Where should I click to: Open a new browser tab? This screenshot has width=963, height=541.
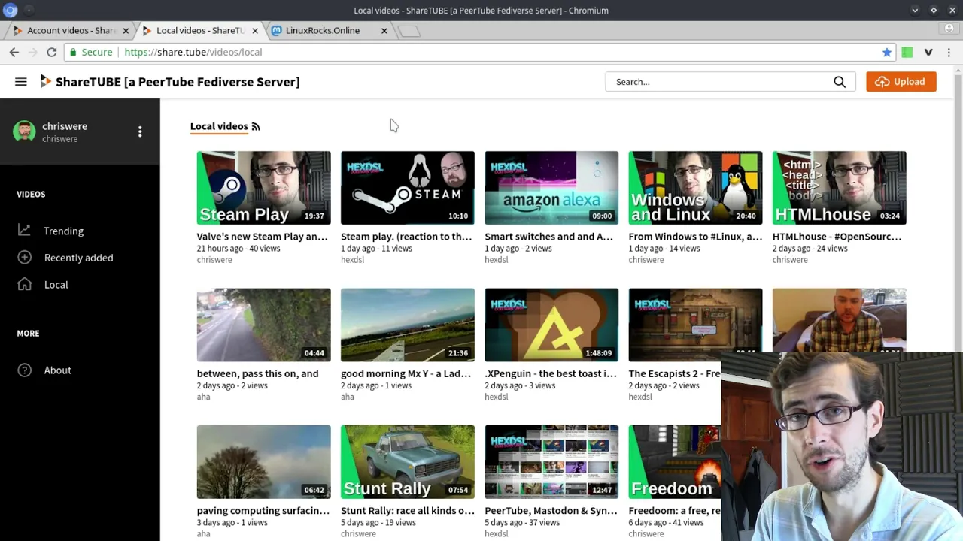(x=409, y=31)
